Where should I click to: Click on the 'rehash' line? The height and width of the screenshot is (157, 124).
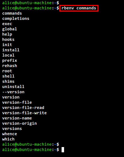click(10, 66)
